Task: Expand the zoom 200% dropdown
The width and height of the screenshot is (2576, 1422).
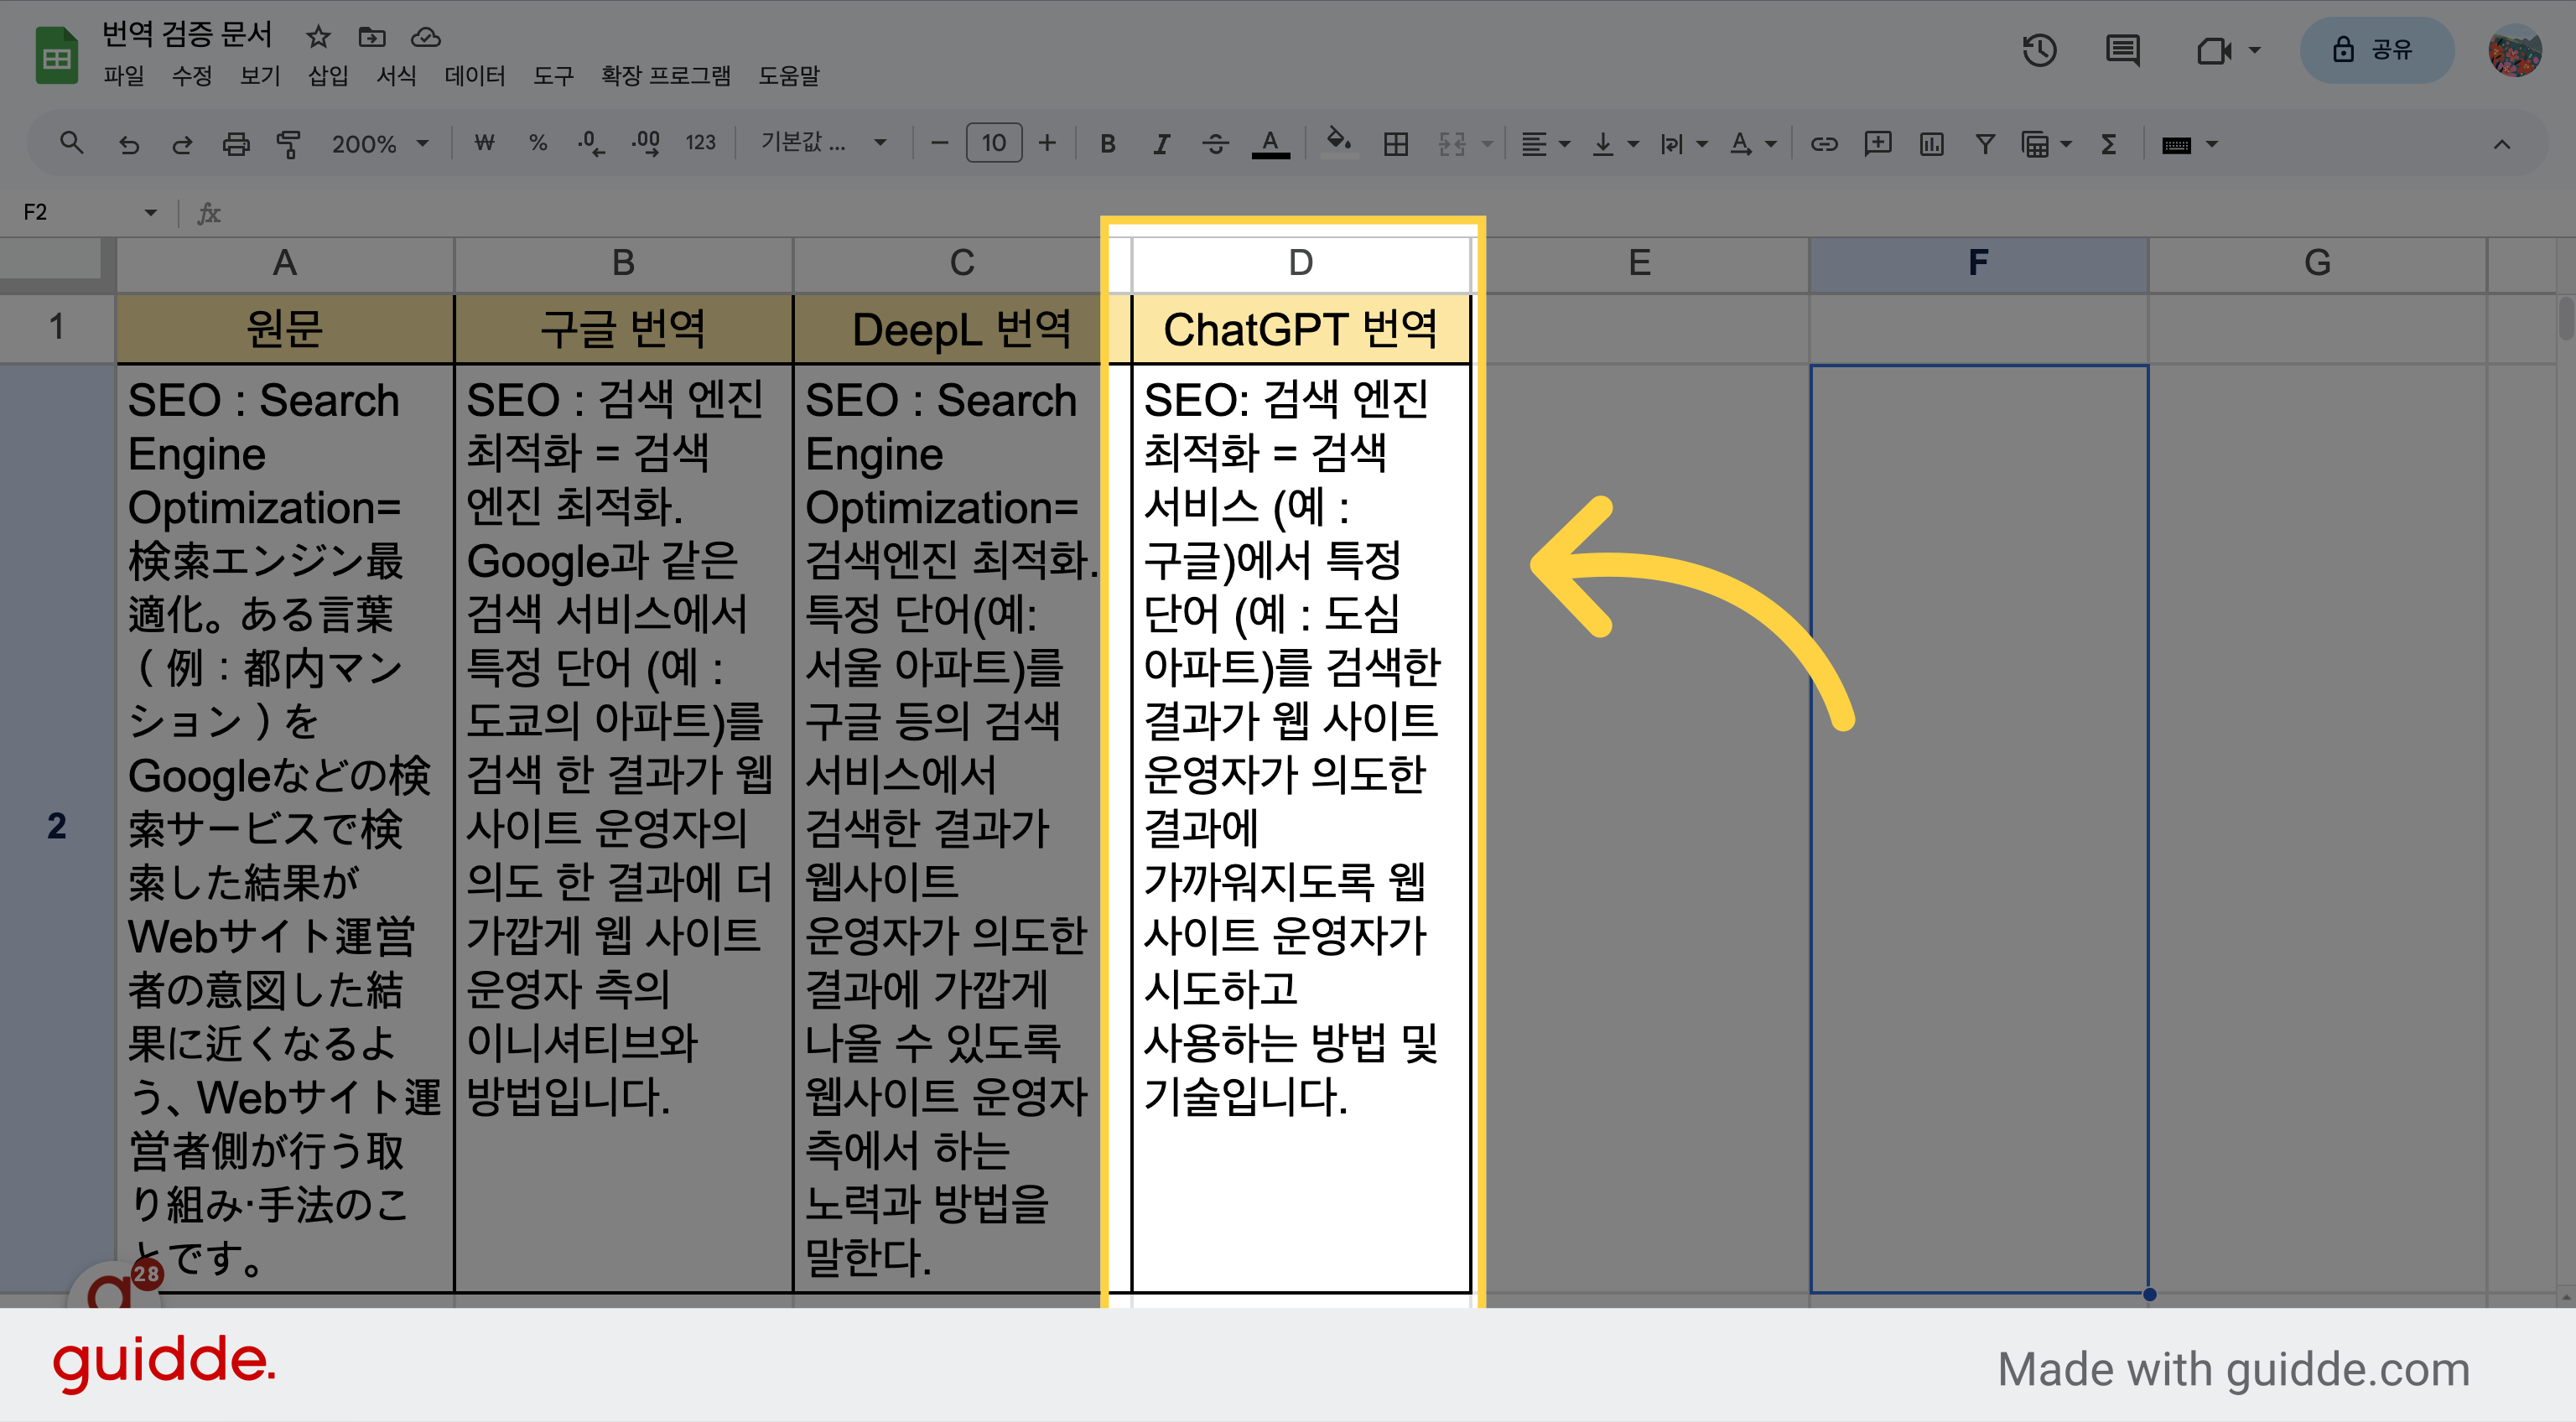Action: [x=381, y=144]
